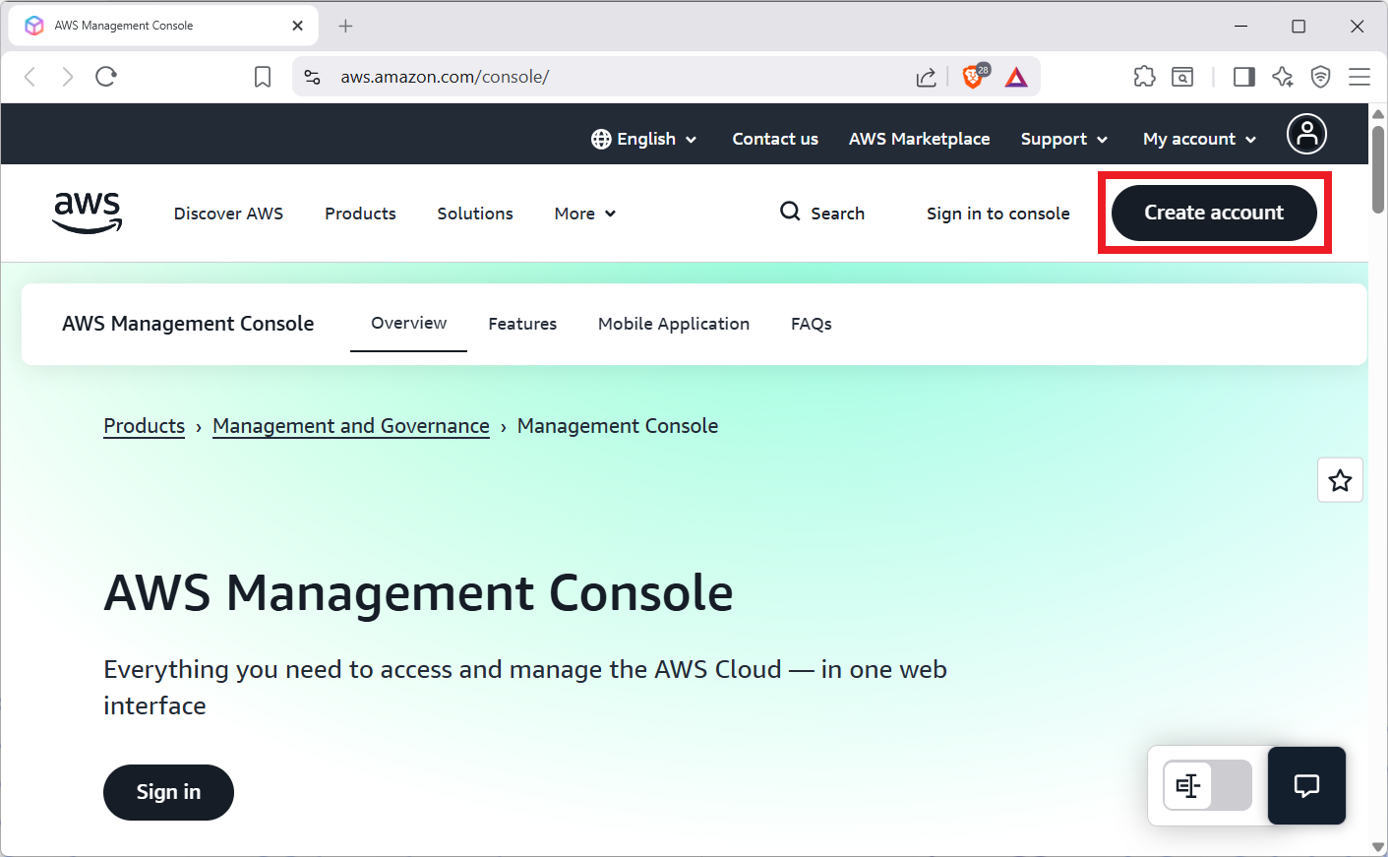This screenshot has width=1388, height=857.
Task: Click the AWS logo
Action: [87, 212]
